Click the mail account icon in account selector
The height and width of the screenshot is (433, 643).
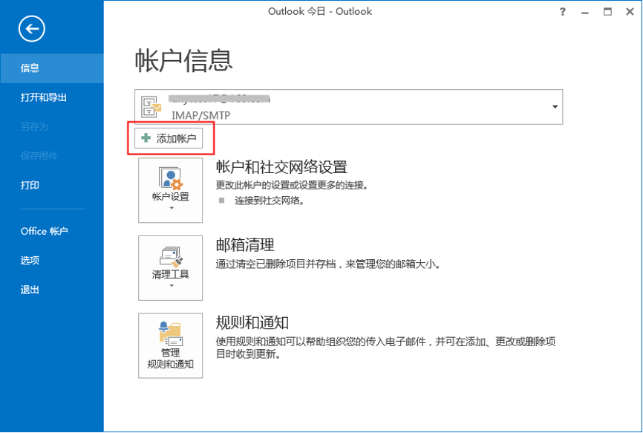[151, 107]
